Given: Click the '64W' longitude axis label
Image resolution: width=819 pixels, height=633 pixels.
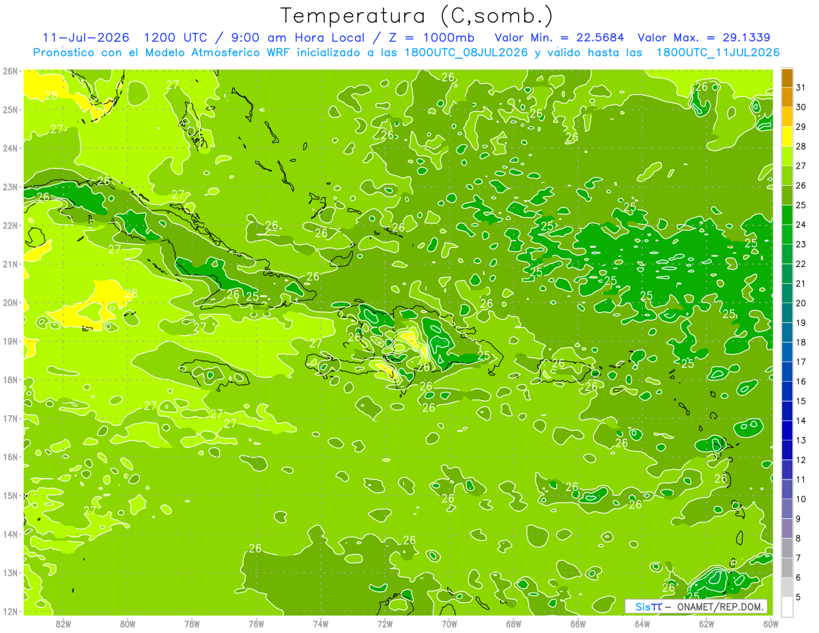Looking at the screenshot, I should point(642,623).
